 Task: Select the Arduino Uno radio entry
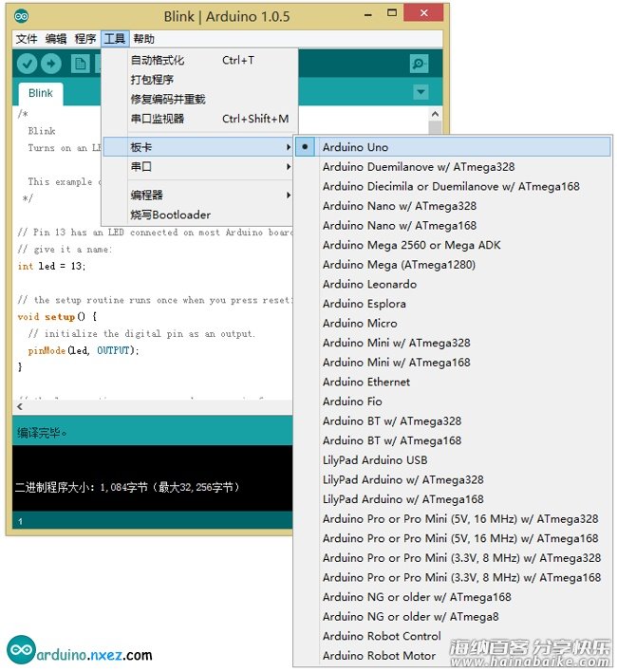coord(454,147)
